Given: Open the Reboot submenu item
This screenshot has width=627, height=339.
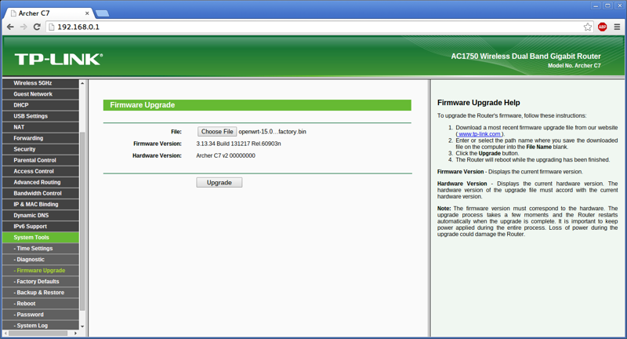Looking at the screenshot, I should click(41, 304).
